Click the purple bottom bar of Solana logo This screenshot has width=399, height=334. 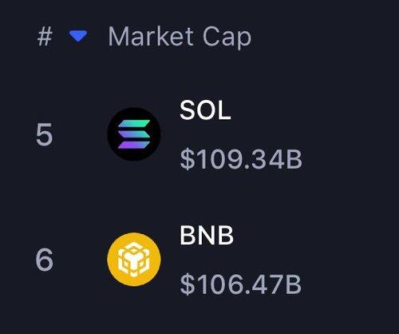(134, 145)
